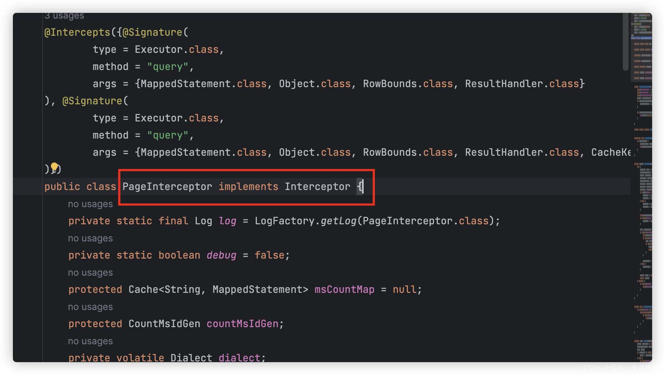Viewport: 665px width, 375px height.
Task: Click 'no usages' hint above dialect field
Action: [x=90, y=341]
